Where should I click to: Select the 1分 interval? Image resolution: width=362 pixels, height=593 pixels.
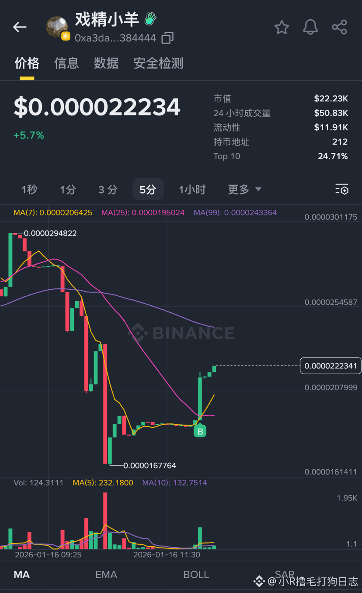[x=68, y=189]
